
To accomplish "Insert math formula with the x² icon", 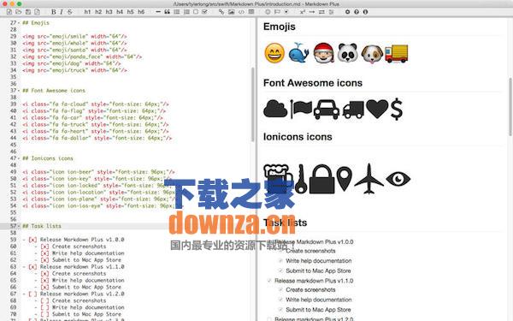I will (x=303, y=12).
